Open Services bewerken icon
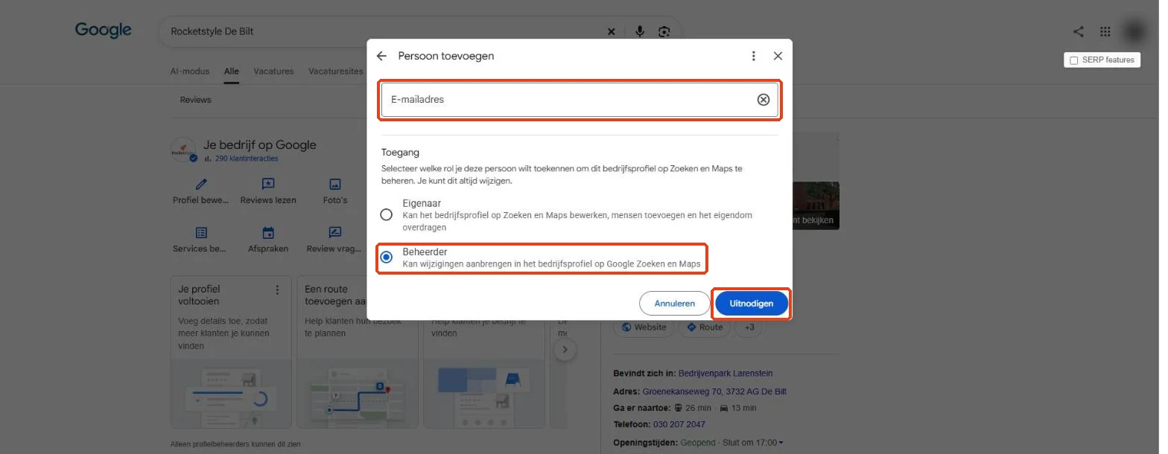The height and width of the screenshot is (454, 1168). [201, 233]
